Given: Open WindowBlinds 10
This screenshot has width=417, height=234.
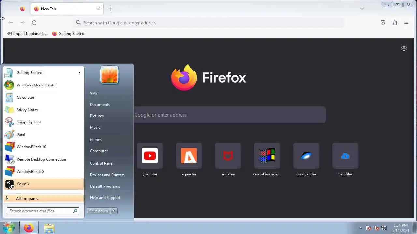Looking at the screenshot, I should pos(44,147).
